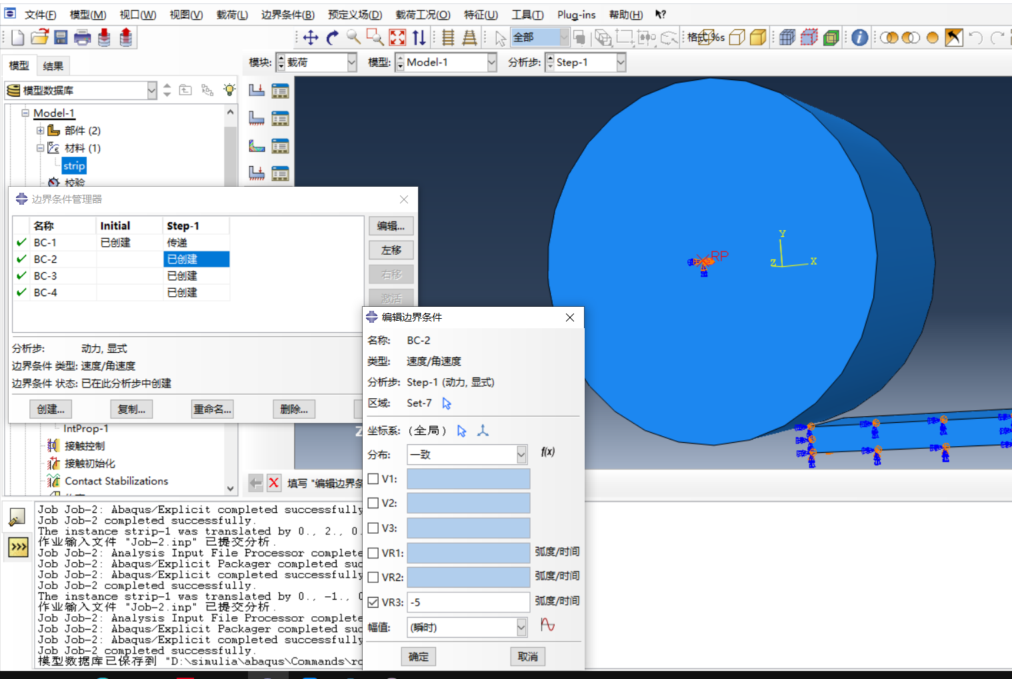Click the Auto-Fit View icon
1012x679 pixels.
[397, 38]
